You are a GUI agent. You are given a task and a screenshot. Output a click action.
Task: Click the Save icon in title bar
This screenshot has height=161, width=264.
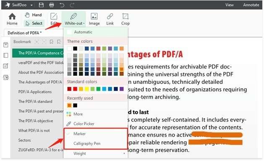click(41, 5)
